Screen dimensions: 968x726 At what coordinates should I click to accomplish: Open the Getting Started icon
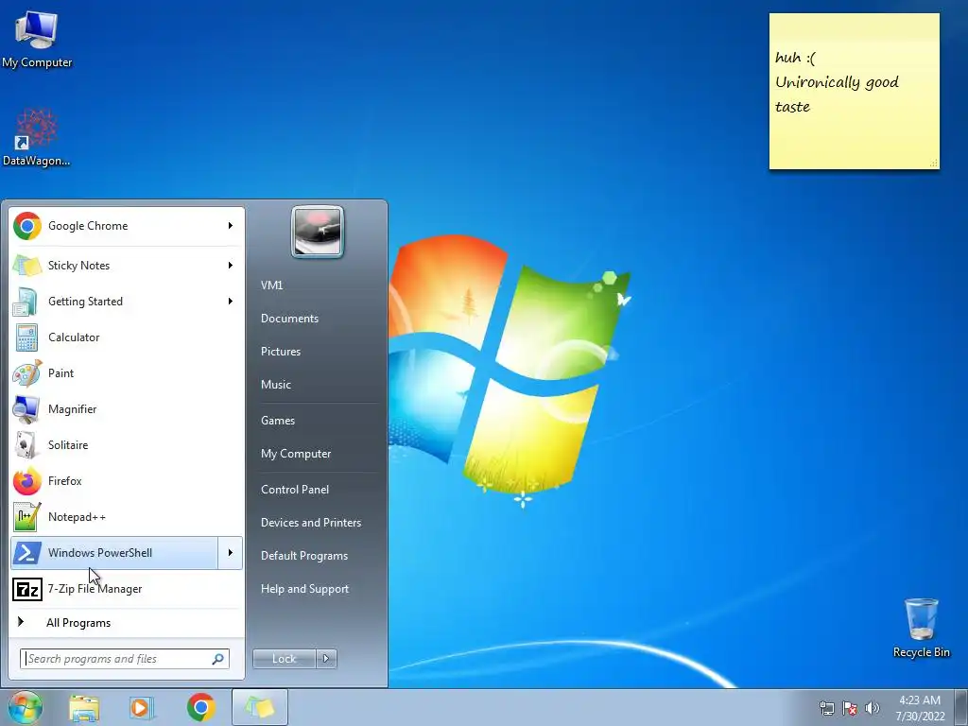coord(27,302)
